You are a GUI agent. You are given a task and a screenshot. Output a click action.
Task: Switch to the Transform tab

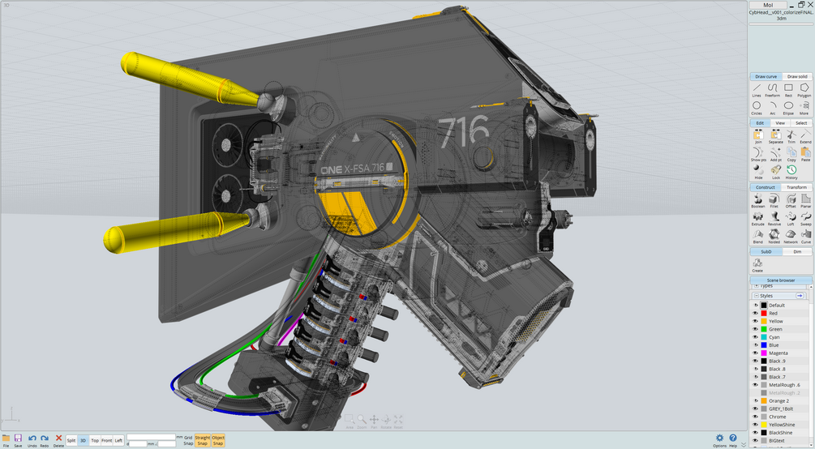tap(796, 187)
